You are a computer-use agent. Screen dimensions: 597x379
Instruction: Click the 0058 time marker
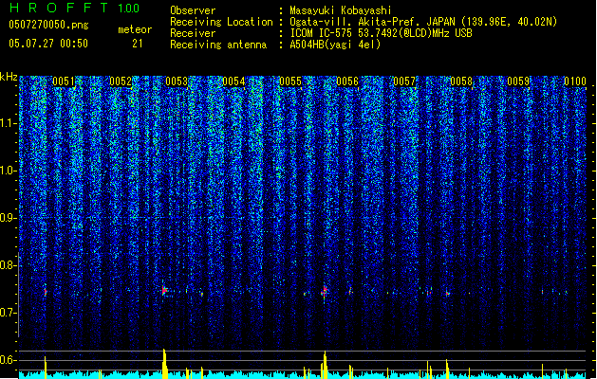point(461,81)
